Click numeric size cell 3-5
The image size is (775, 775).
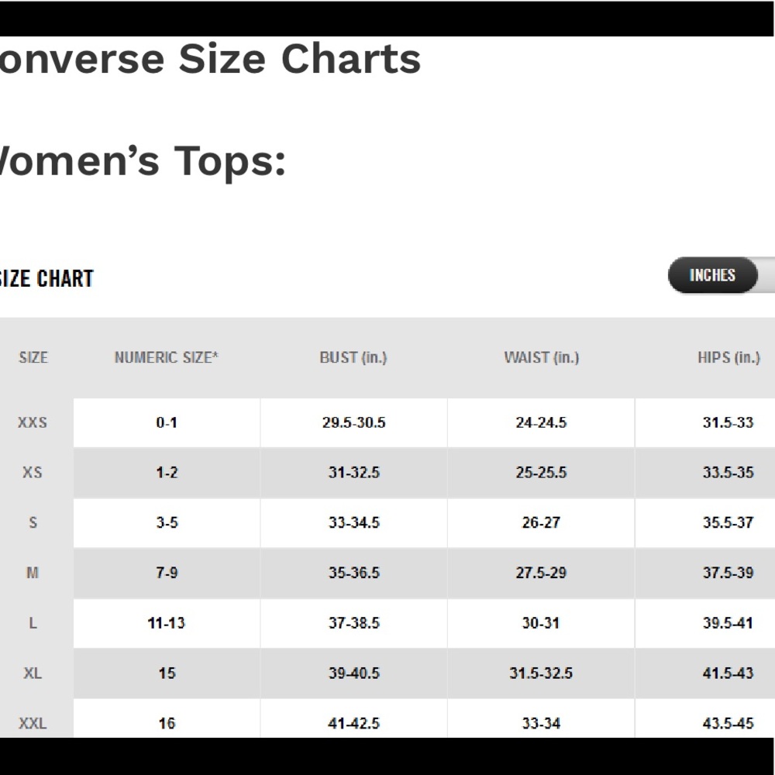(x=167, y=522)
